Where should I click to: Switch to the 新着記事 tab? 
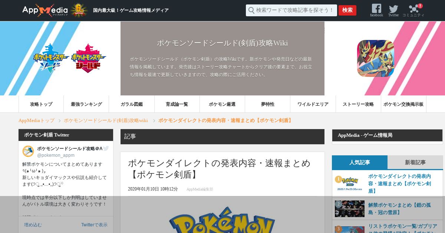pyautogui.click(x=415, y=162)
